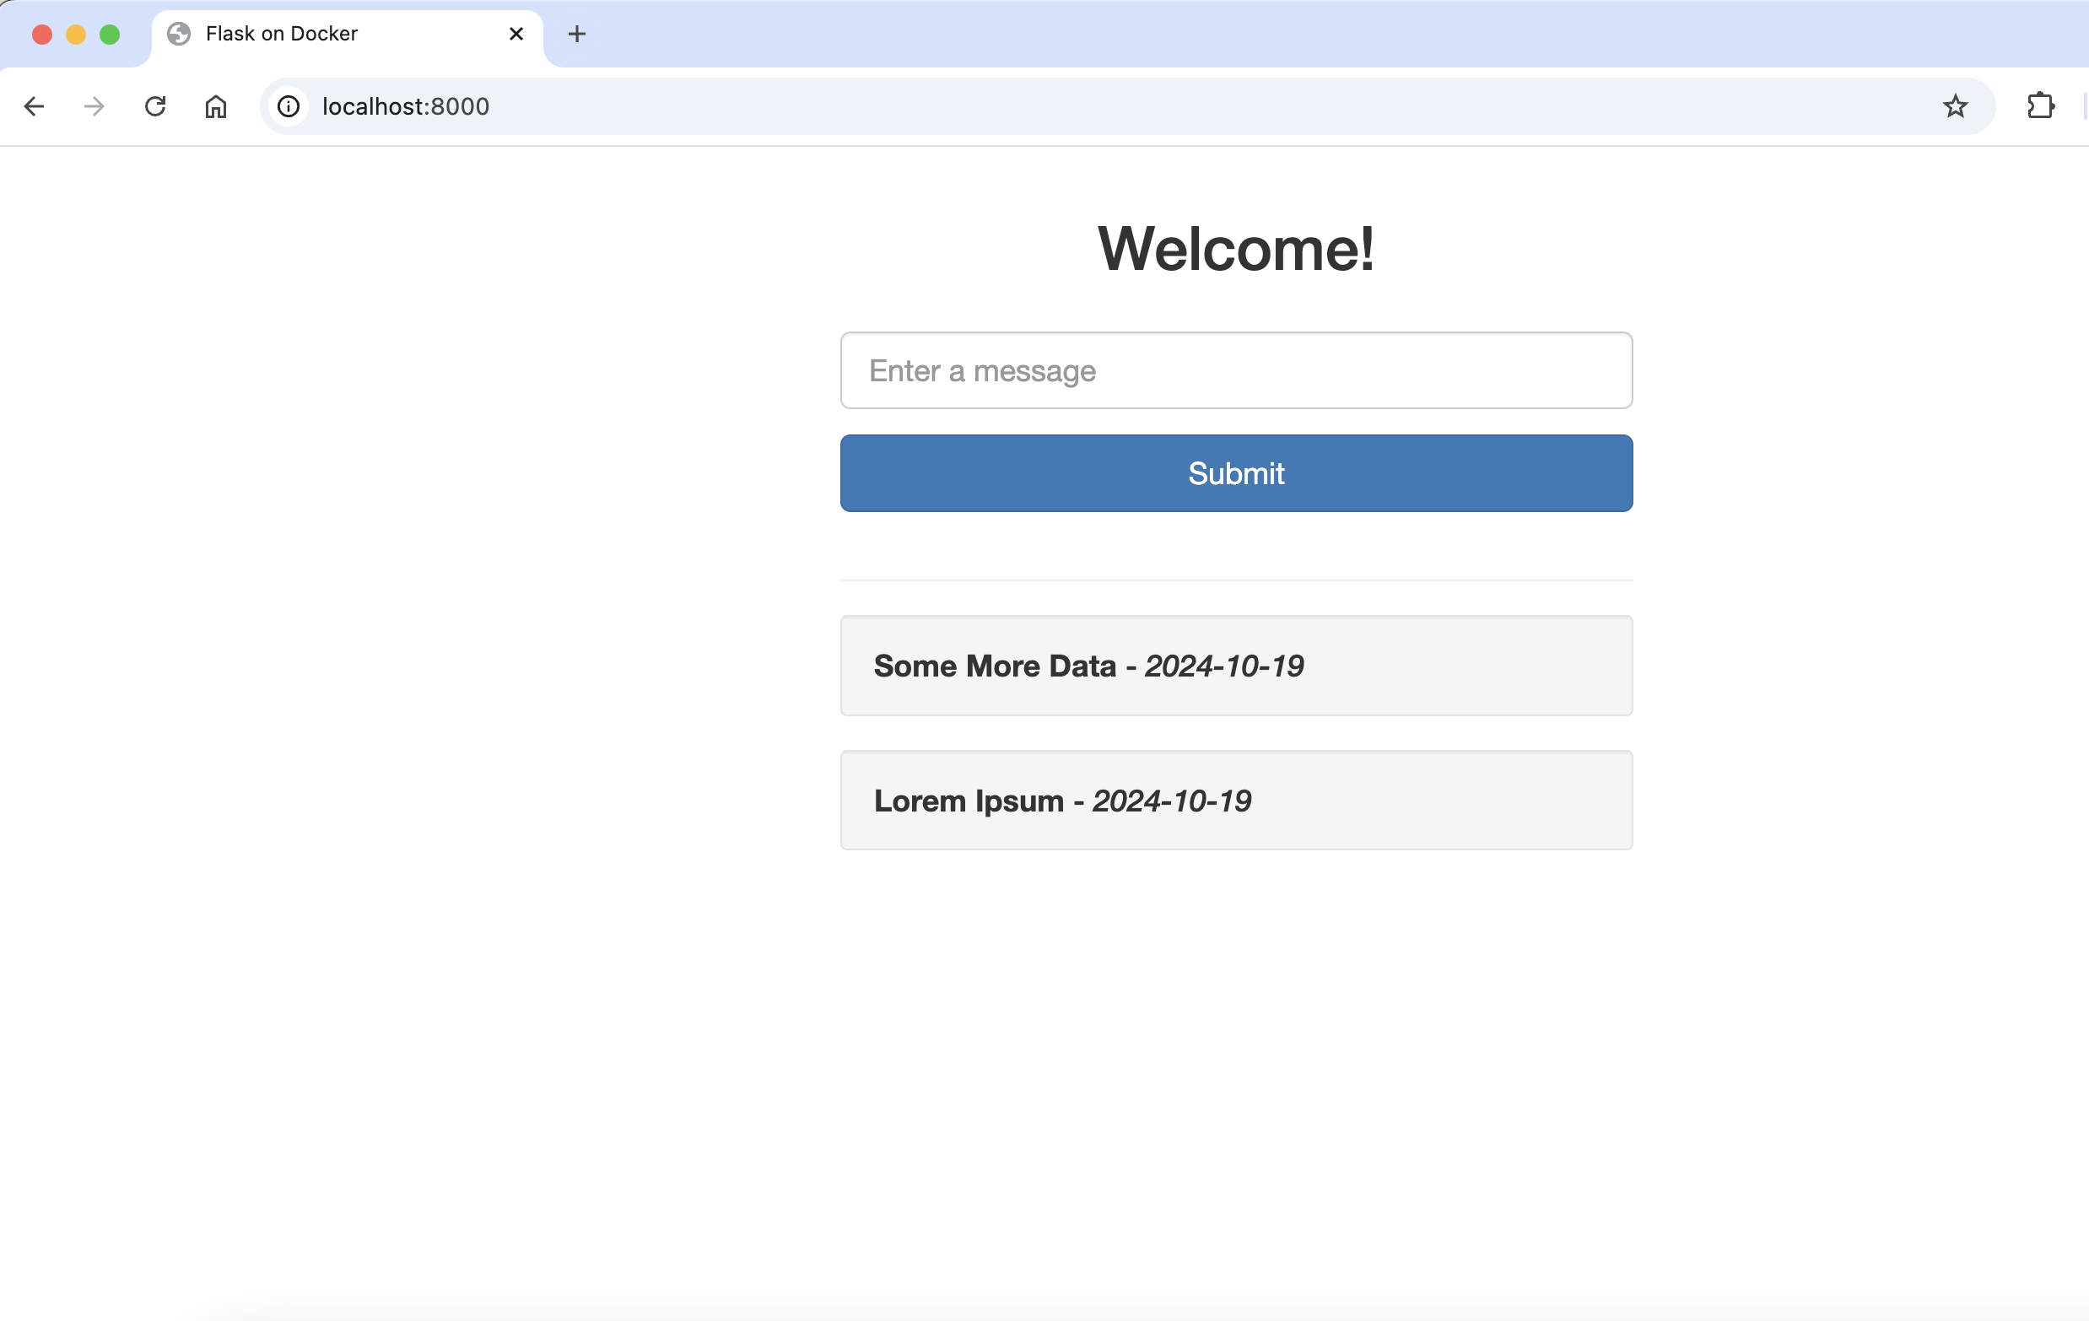Click the Welcome! page heading
Image resolution: width=2089 pixels, height=1321 pixels.
[x=1235, y=251]
